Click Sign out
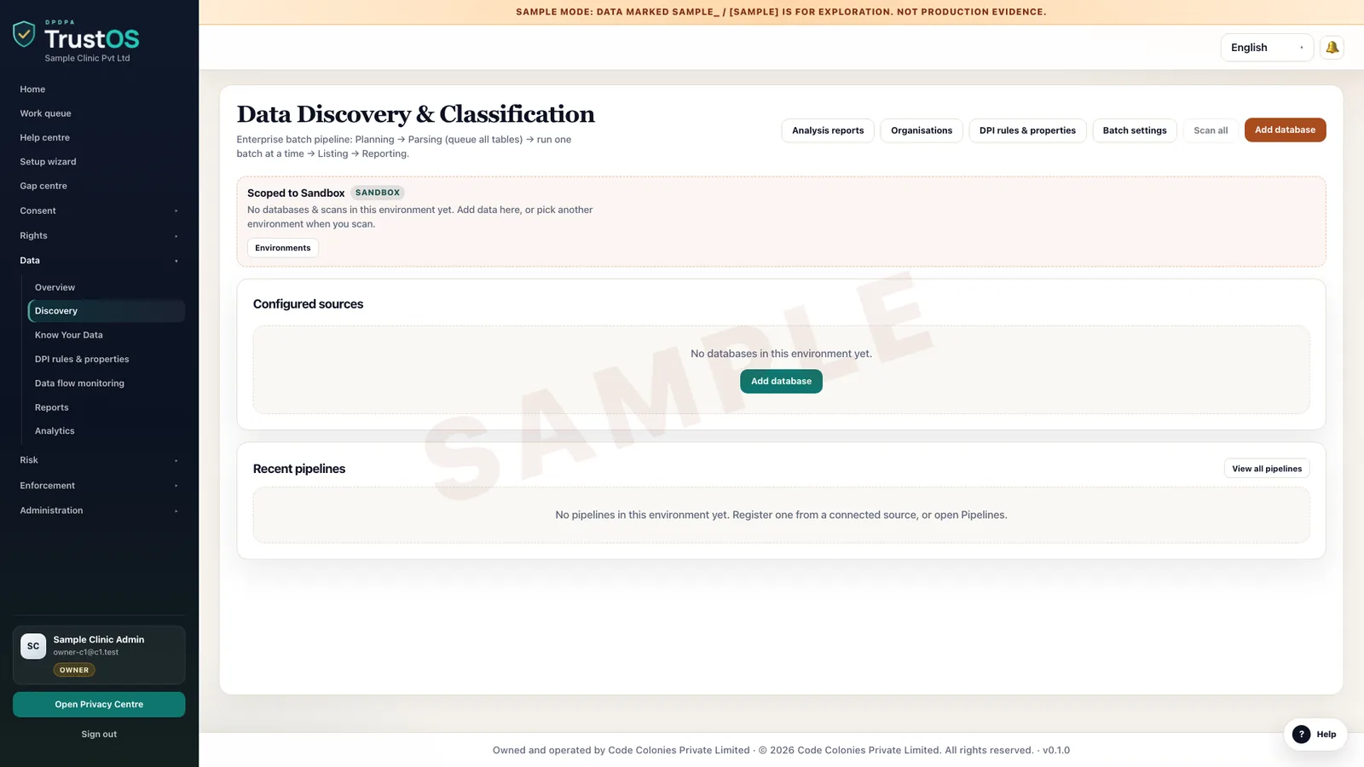Screen dimensions: 1364x767 pos(99,734)
